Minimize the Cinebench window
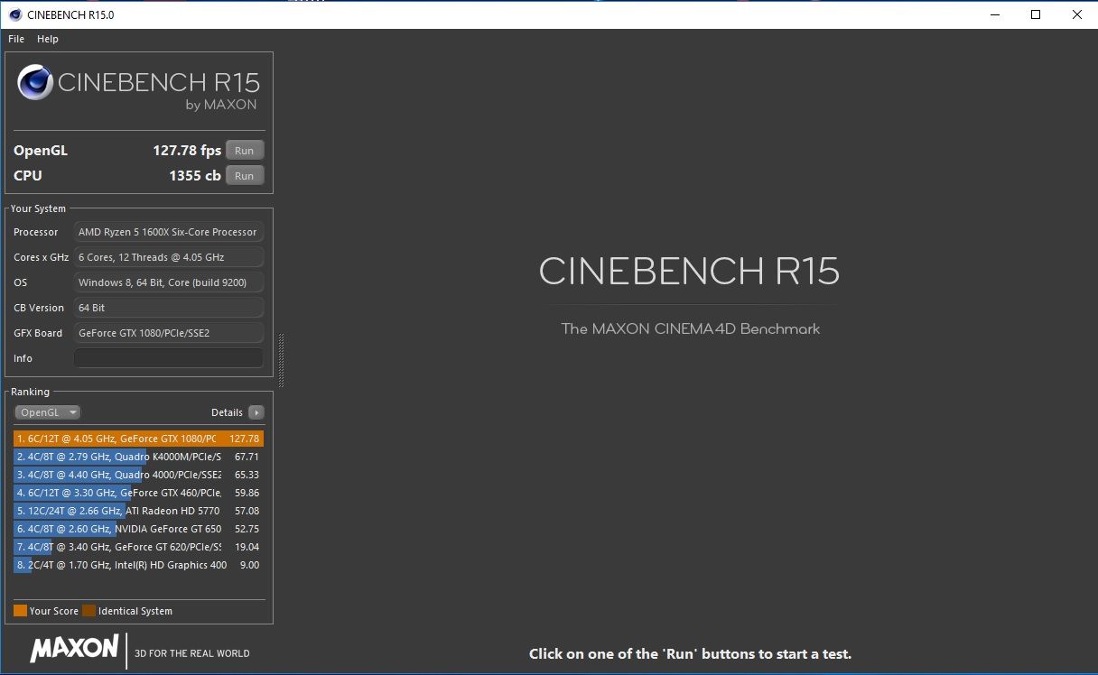The width and height of the screenshot is (1098, 675). pos(994,14)
